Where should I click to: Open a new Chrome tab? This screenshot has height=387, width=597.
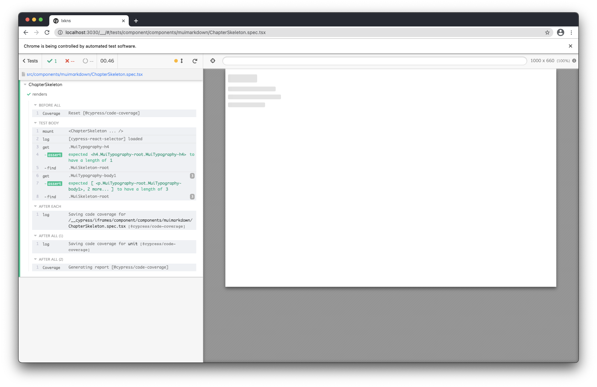[x=136, y=21]
